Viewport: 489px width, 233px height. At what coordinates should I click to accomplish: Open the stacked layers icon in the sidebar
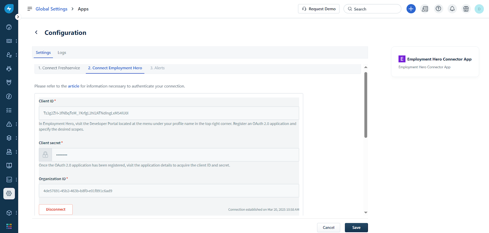(9, 138)
